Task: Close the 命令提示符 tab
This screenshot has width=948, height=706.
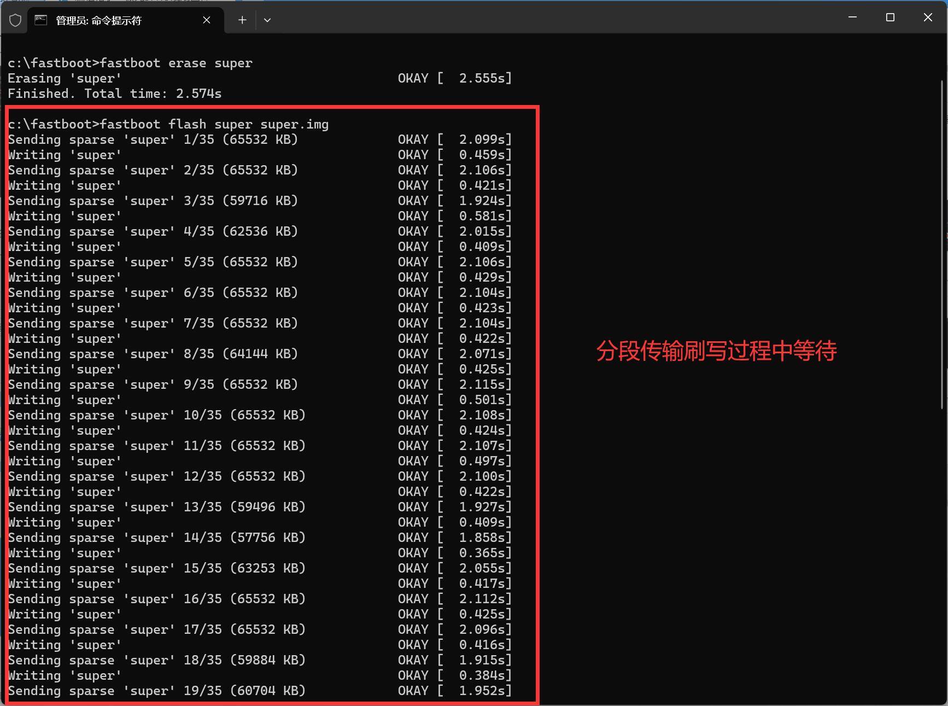Action: (x=207, y=20)
